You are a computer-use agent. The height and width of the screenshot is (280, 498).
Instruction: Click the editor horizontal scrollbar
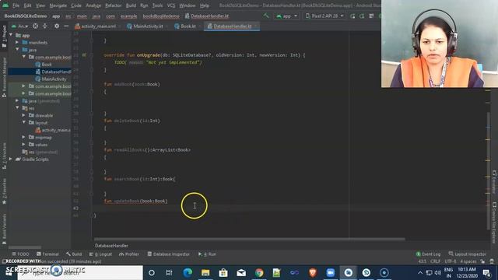click(249, 239)
